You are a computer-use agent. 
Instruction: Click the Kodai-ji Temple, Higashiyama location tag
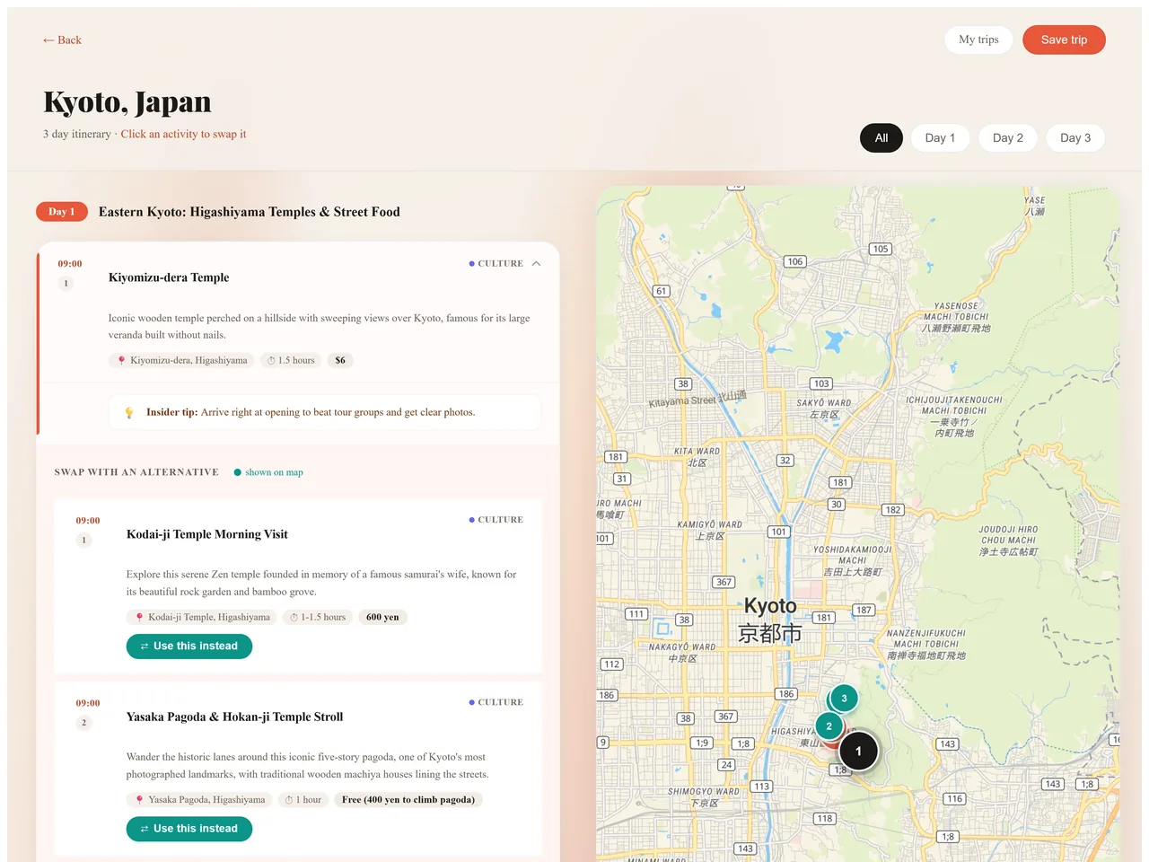click(x=202, y=617)
